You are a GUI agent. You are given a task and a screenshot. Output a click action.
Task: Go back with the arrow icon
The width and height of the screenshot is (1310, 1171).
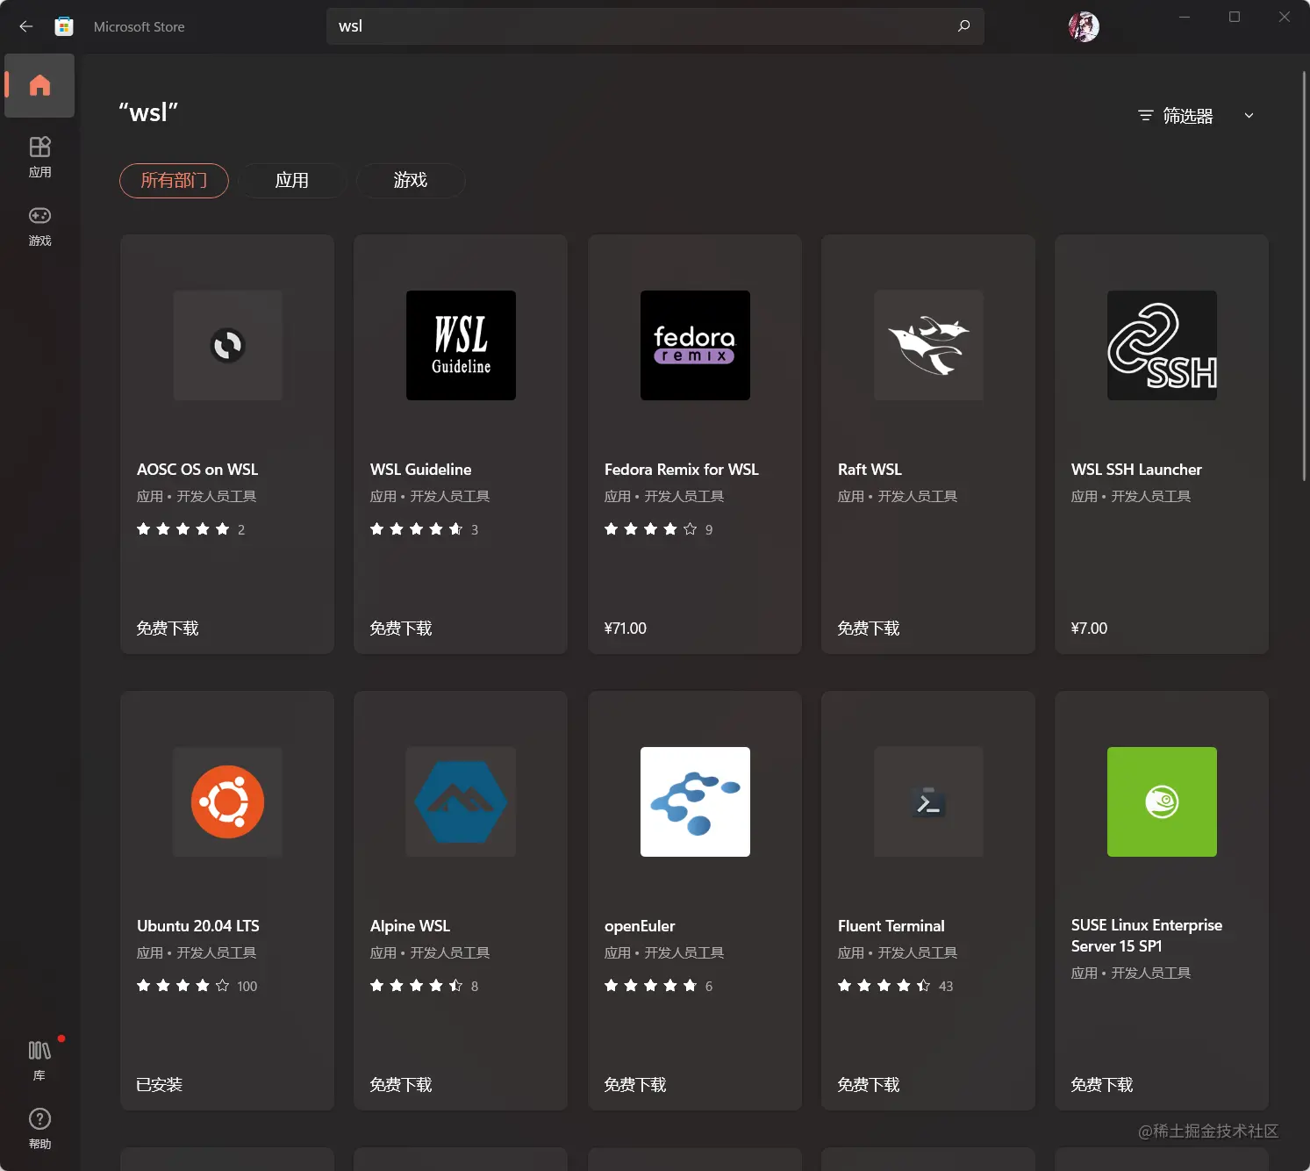click(x=26, y=26)
